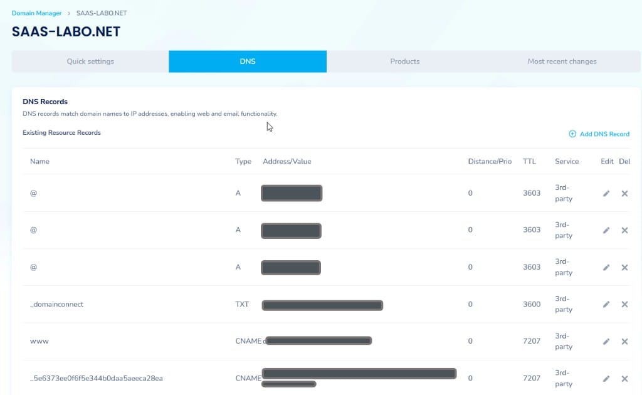This screenshot has width=642, height=395.
Task: Switch to the Products tab
Action: (x=405, y=61)
